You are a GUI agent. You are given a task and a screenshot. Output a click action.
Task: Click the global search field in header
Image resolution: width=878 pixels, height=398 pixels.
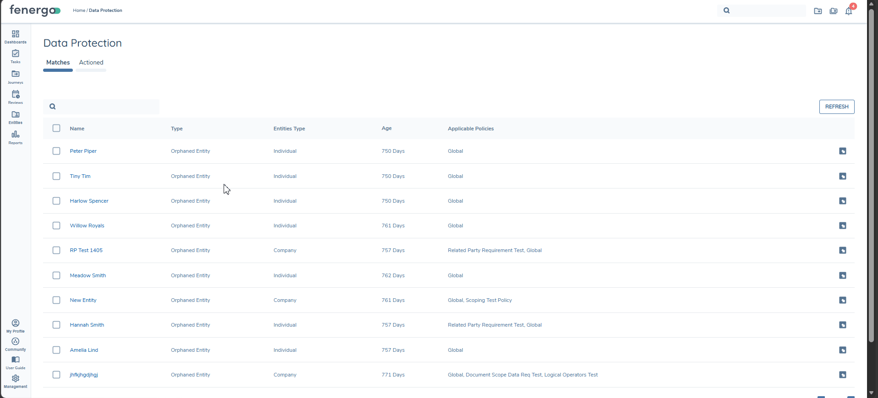pyautogui.click(x=762, y=11)
